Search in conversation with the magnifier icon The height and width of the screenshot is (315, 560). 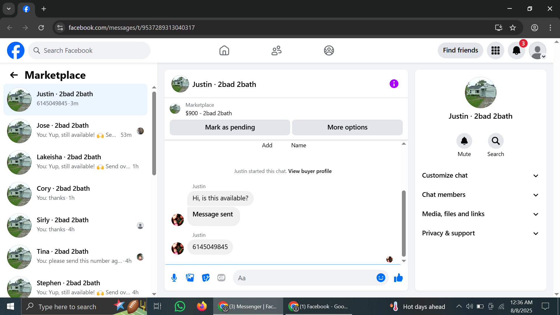tap(496, 141)
